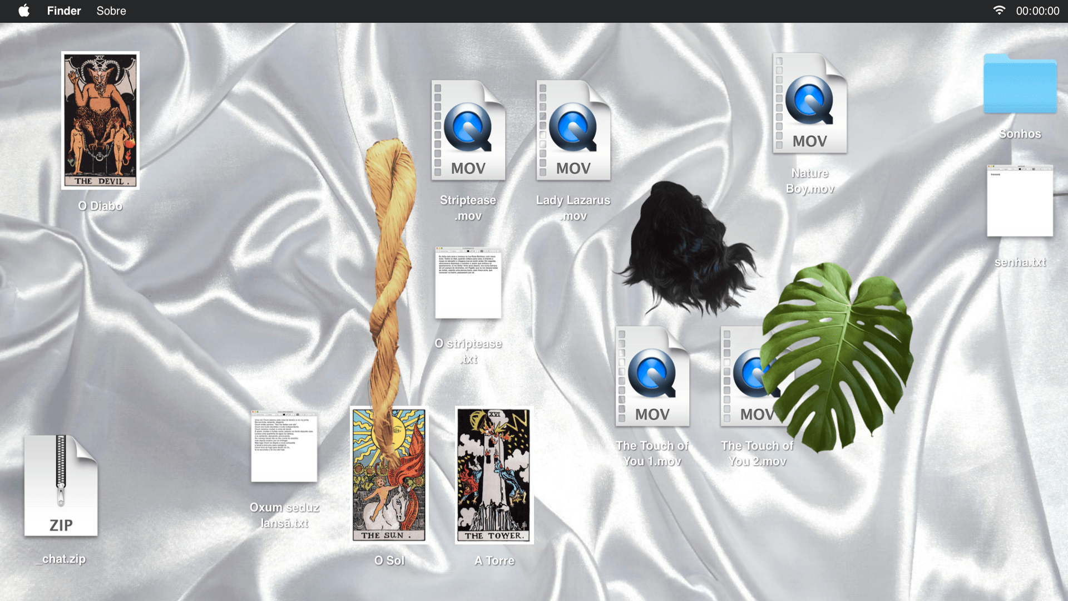Select the "The Touch of You 2.mov" name
The width and height of the screenshot is (1068, 601).
[x=758, y=453]
